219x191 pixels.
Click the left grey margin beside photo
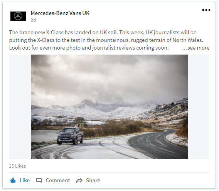pyautogui.click(x=20, y=107)
